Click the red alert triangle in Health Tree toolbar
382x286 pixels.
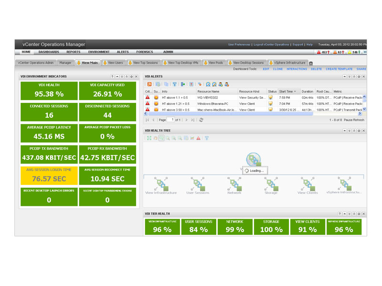198,138
